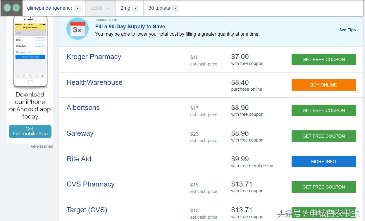Open the Kroger Pharmacy listing
The width and height of the screenshot is (365, 221).
94,57
